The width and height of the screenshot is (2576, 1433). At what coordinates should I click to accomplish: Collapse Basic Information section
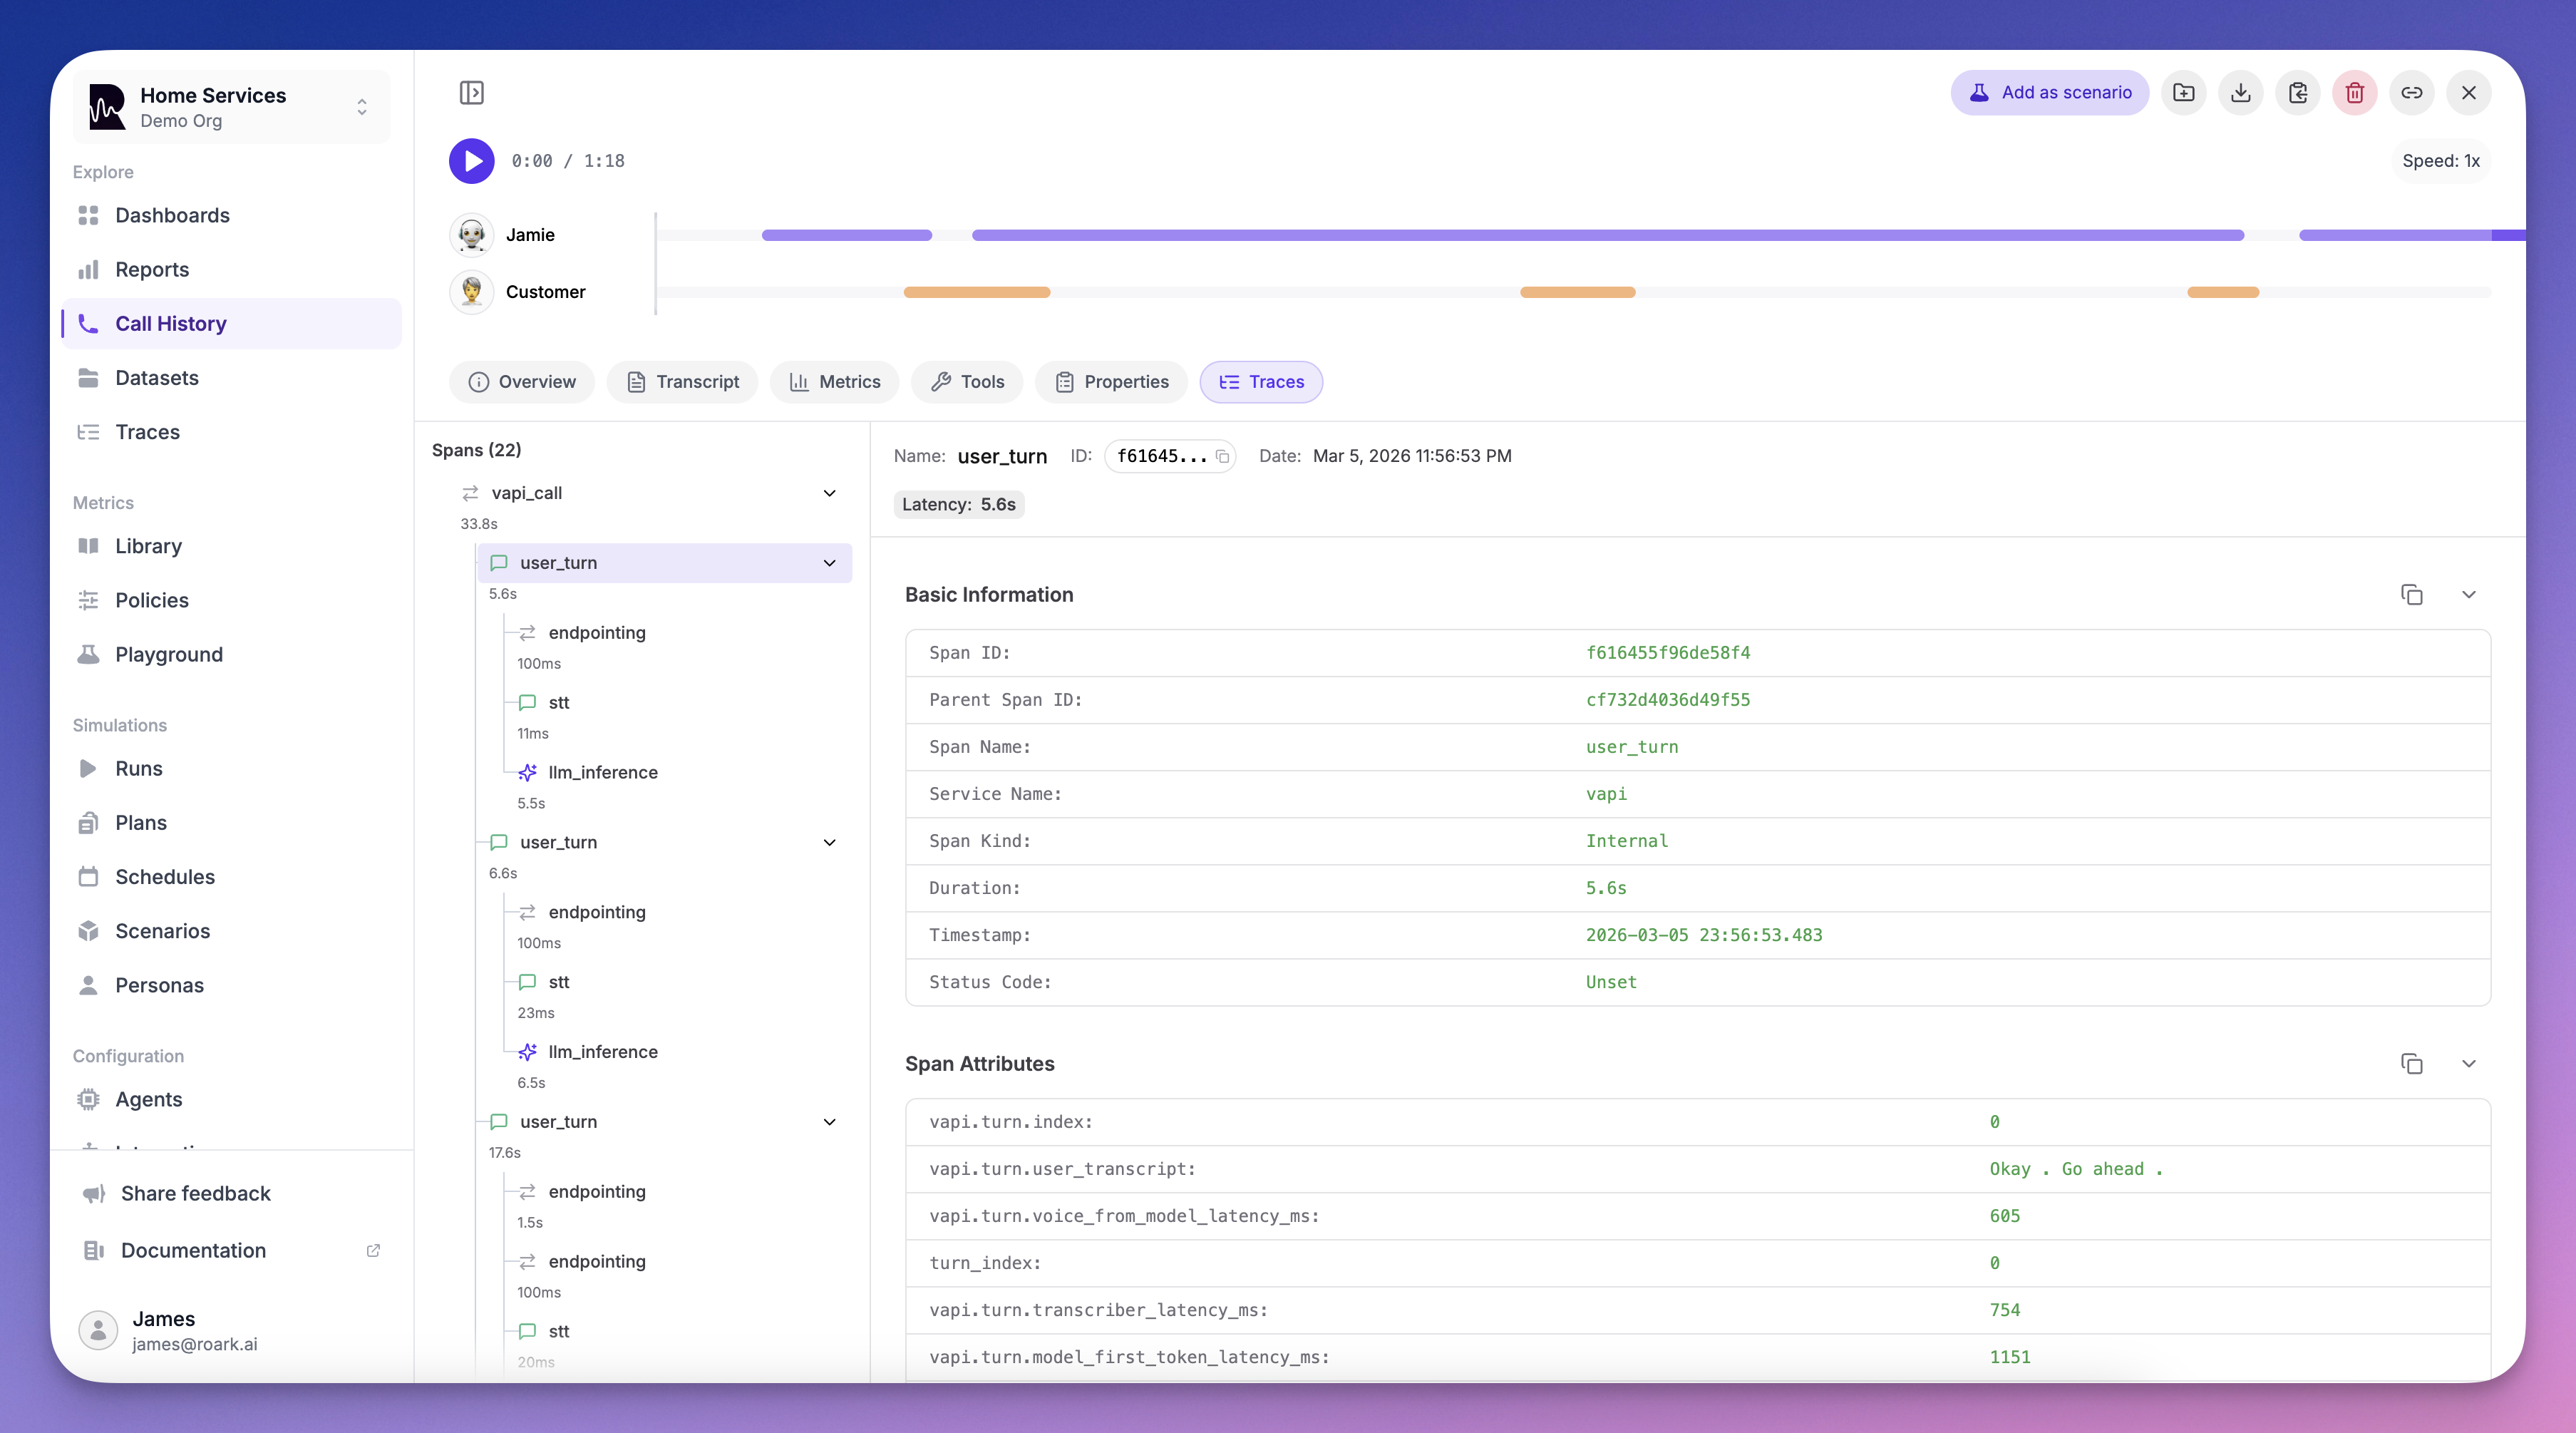2469,595
